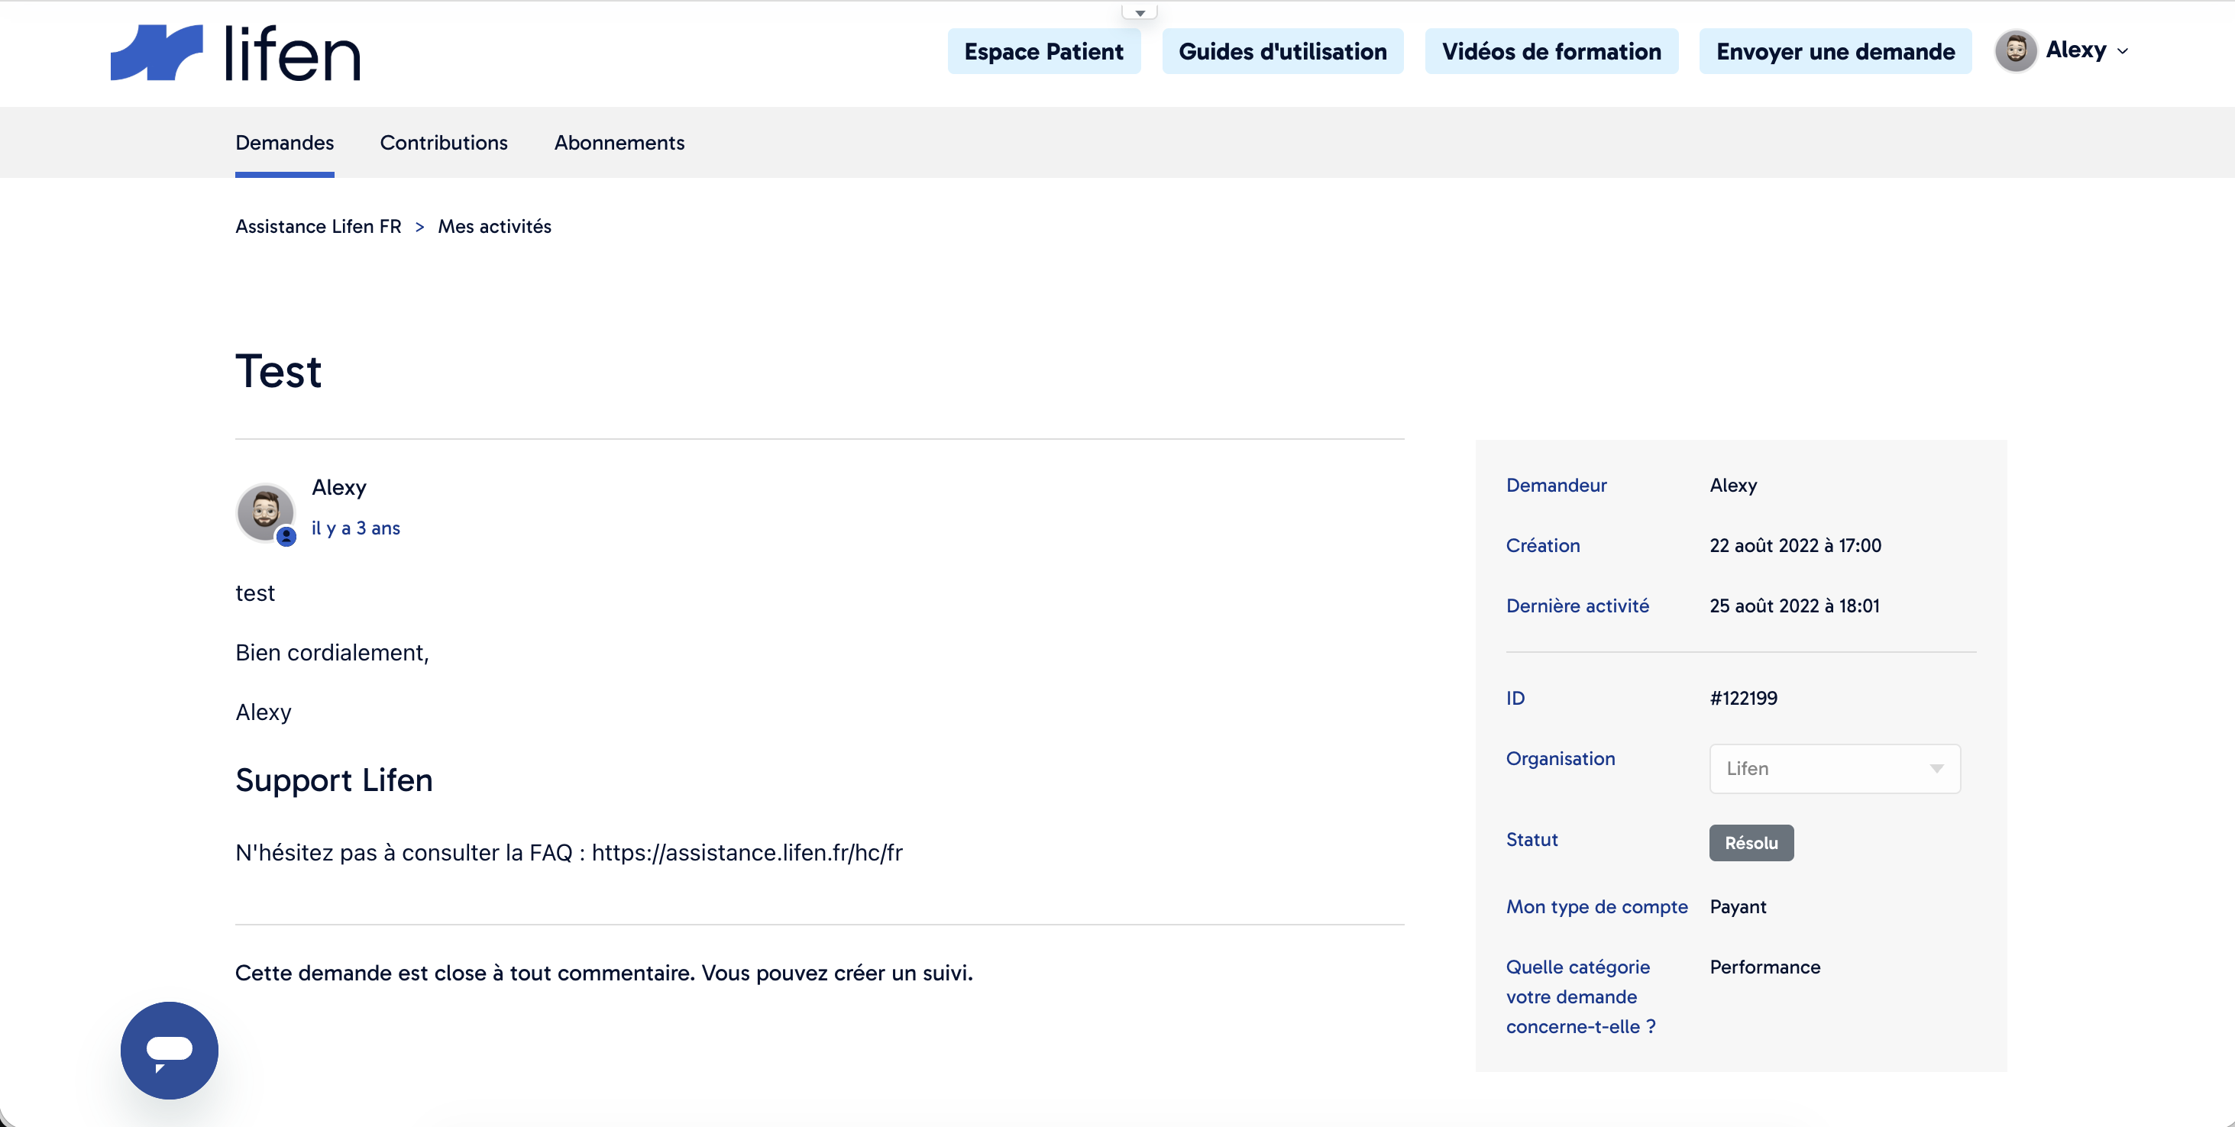Click the user badge on the avatar
The image size is (2235, 1127).
coord(286,536)
